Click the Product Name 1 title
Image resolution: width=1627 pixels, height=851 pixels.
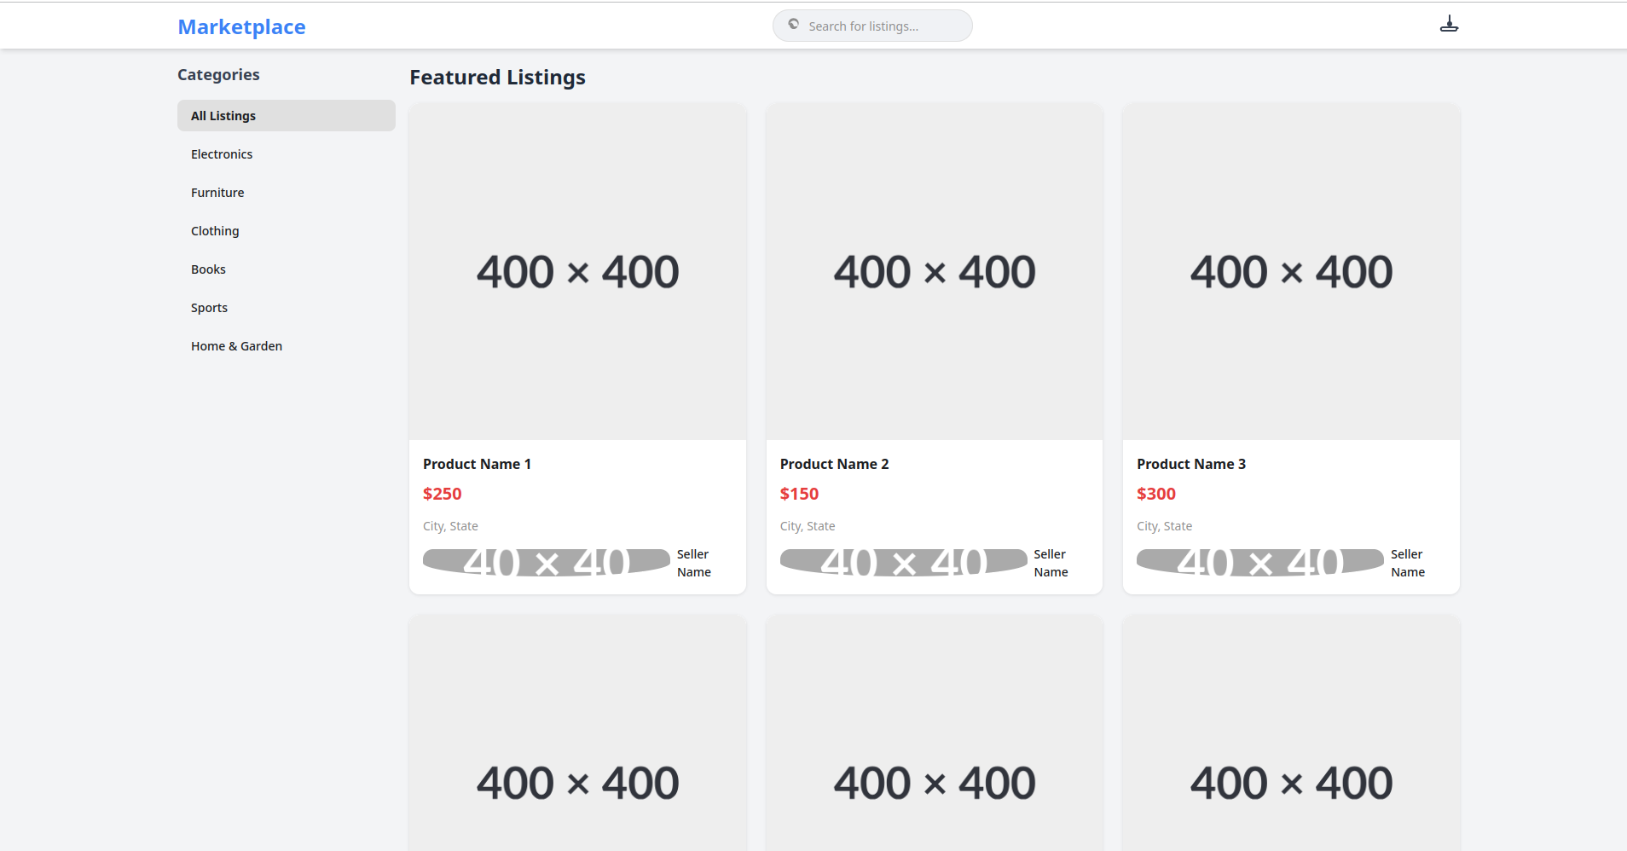tap(477, 464)
